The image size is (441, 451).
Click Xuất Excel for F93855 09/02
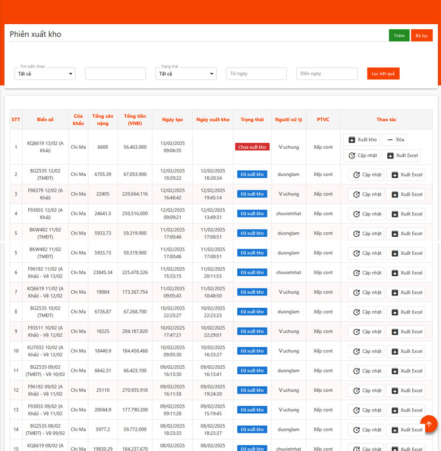click(x=405, y=410)
